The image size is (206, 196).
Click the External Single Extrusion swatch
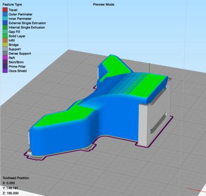[x=5, y=23]
